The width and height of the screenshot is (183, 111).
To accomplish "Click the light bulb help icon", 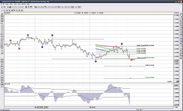I will click(29, 7).
